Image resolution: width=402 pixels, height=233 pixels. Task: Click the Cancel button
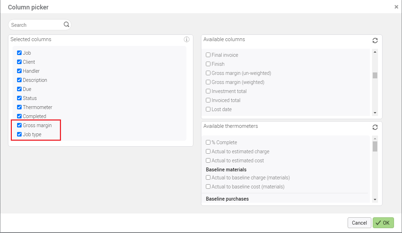point(359,223)
